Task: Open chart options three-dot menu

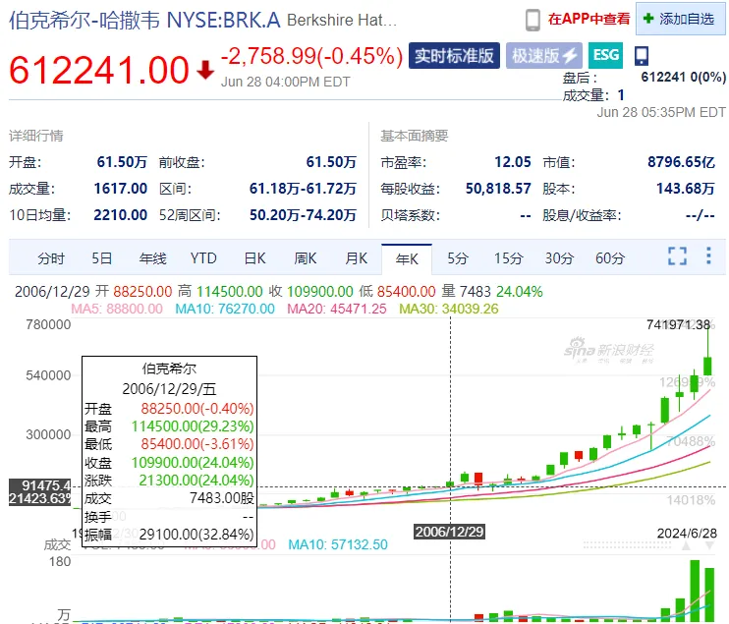Action: coord(708,255)
